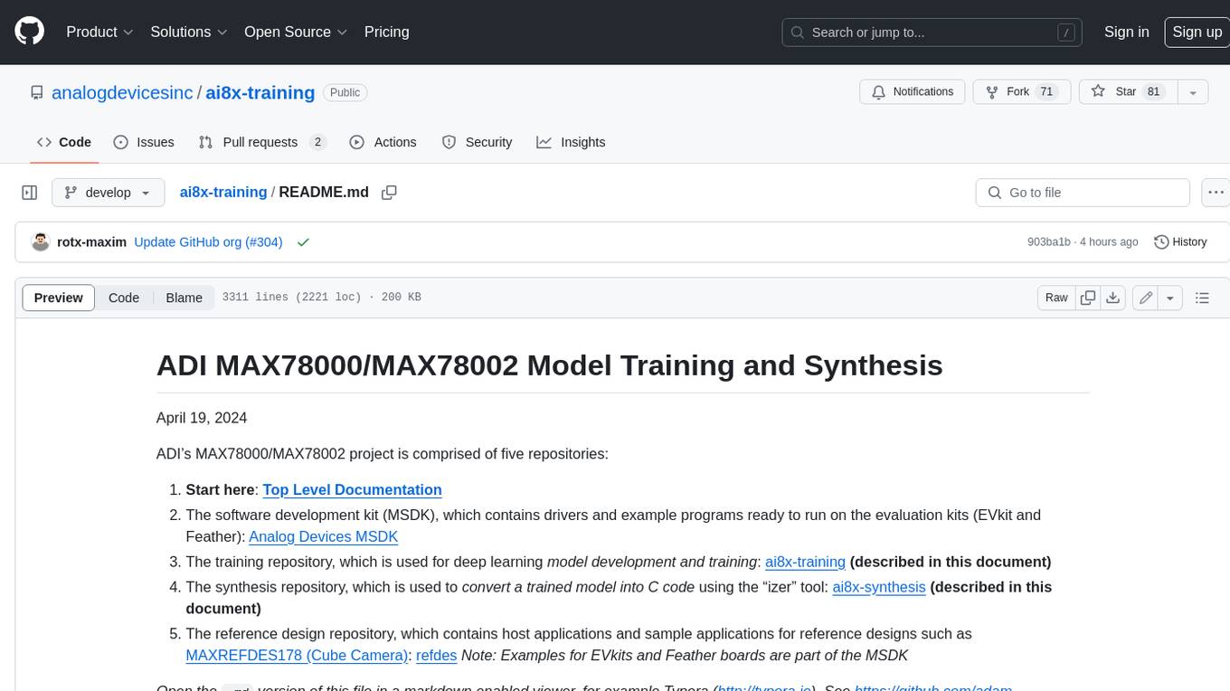Focus the Search or jump to field
The image size is (1230, 691).
click(933, 33)
